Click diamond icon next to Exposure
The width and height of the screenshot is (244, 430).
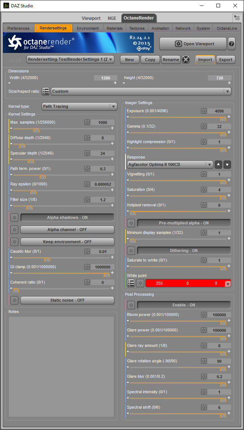(204, 111)
